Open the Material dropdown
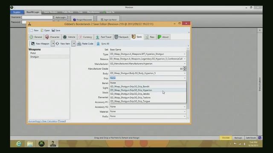273x153 pixels. (x=148, y=111)
